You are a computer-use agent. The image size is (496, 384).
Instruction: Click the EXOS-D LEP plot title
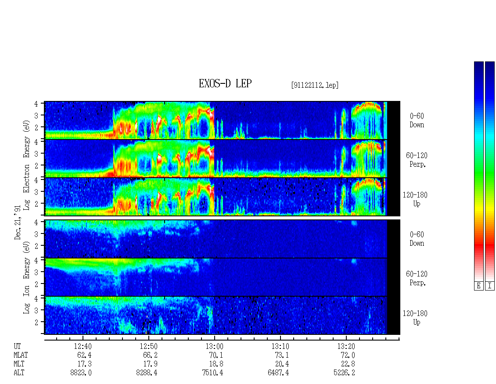[x=225, y=83]
